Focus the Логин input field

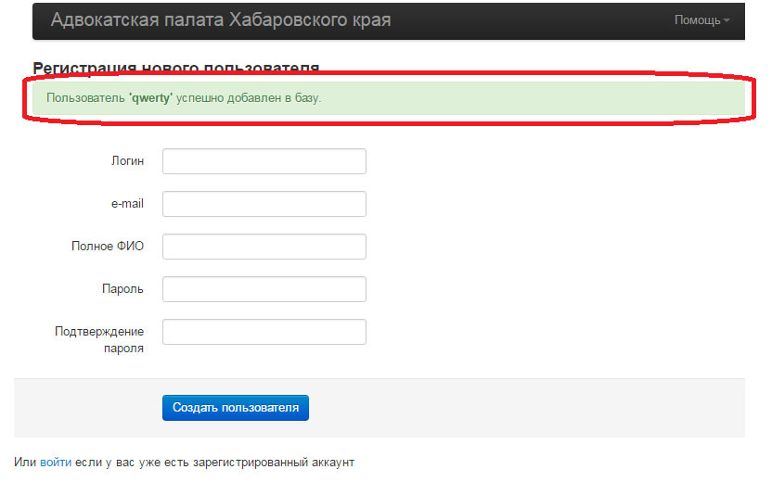click(264, 161)
